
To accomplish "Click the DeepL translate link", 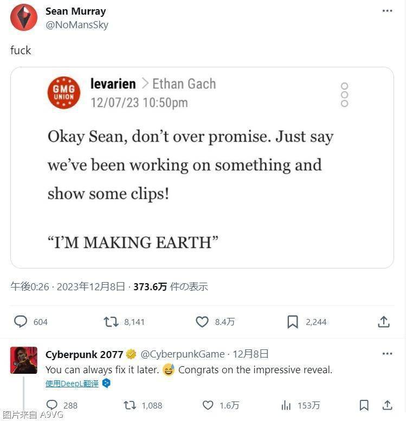I will click(73, 383).
